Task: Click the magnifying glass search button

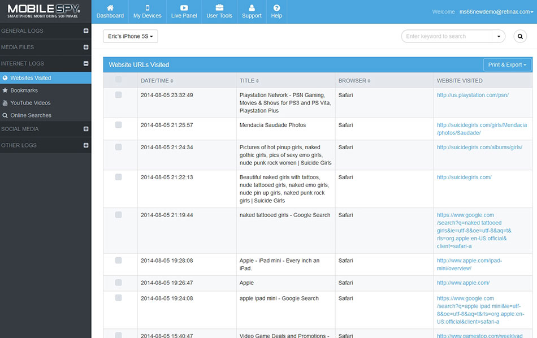Action: click(519, 36)
